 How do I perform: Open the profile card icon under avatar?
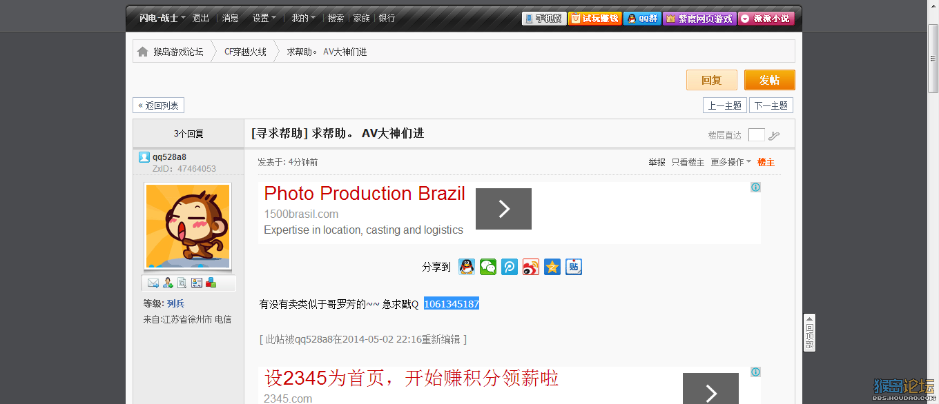click(x=197, y=283)
